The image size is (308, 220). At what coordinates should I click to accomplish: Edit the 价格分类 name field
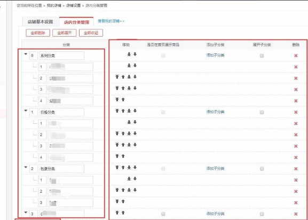61,112
